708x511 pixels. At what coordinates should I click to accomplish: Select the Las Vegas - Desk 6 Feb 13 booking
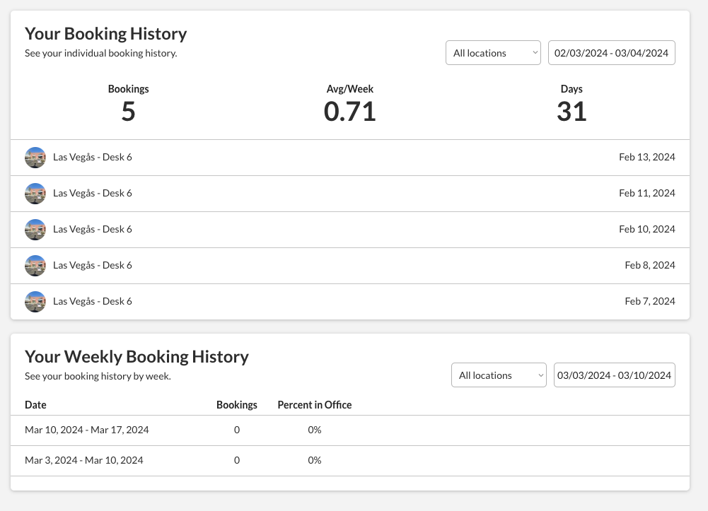tap(93, 157)
